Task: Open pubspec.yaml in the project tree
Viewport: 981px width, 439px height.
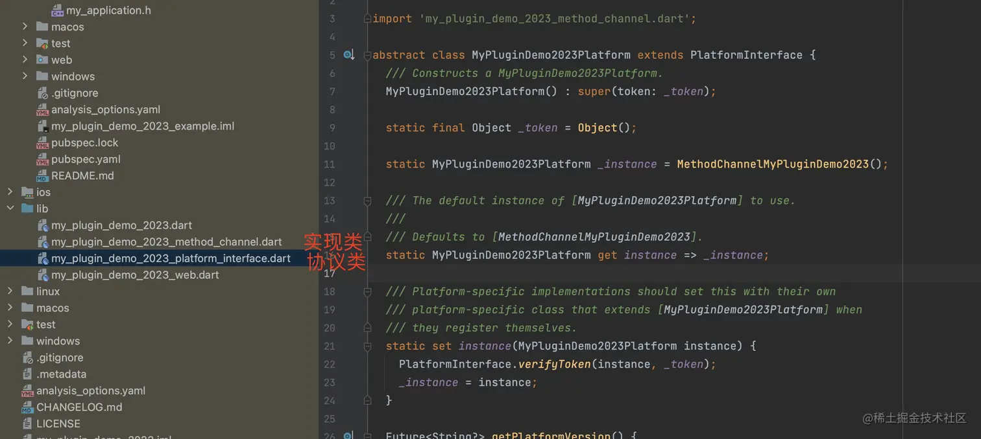Action: click(x=86, y=159)
